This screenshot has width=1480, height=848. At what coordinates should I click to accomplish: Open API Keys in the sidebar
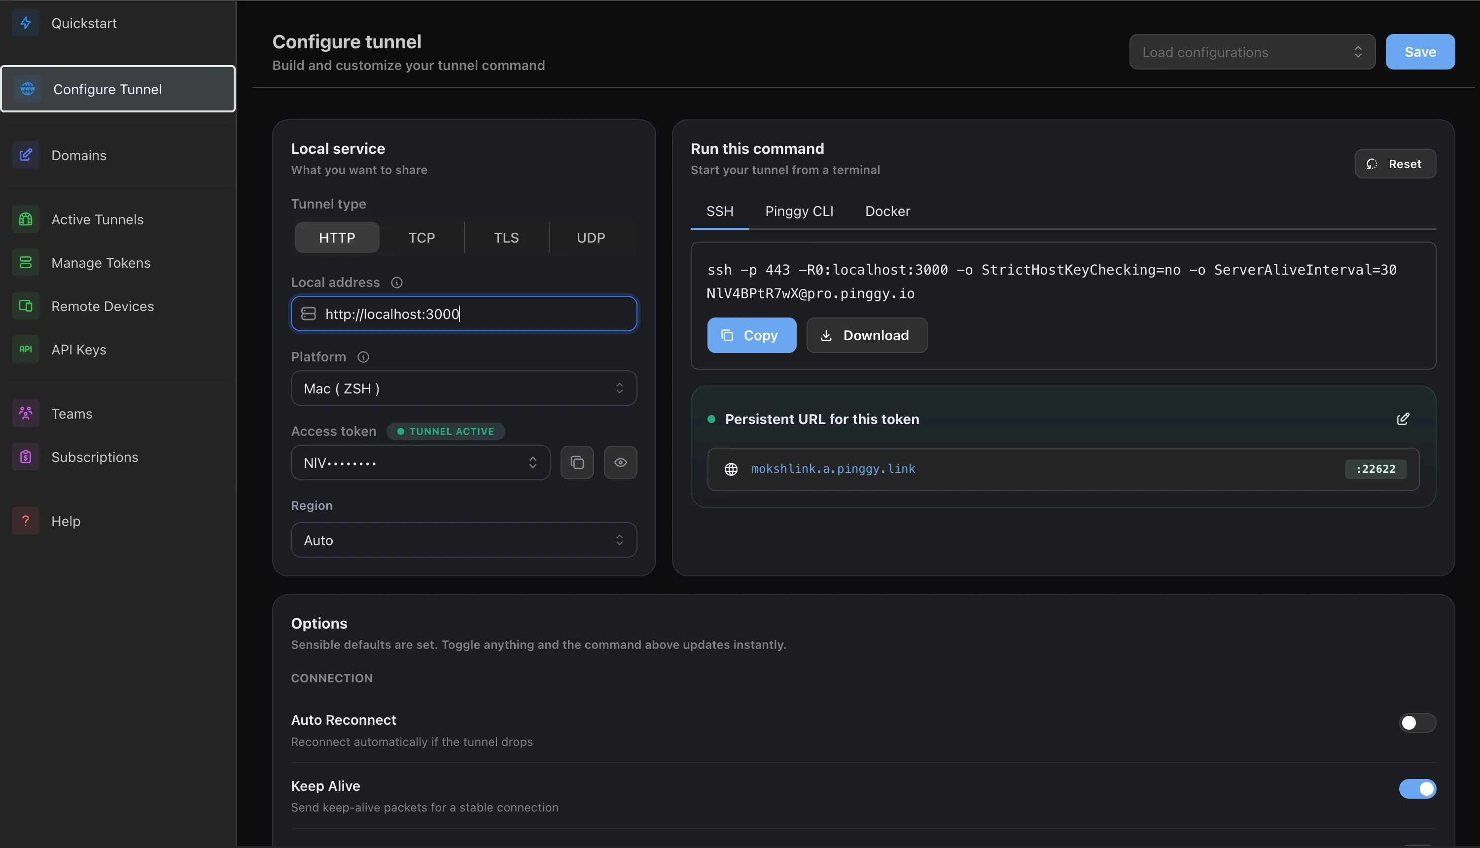[118, 350]
